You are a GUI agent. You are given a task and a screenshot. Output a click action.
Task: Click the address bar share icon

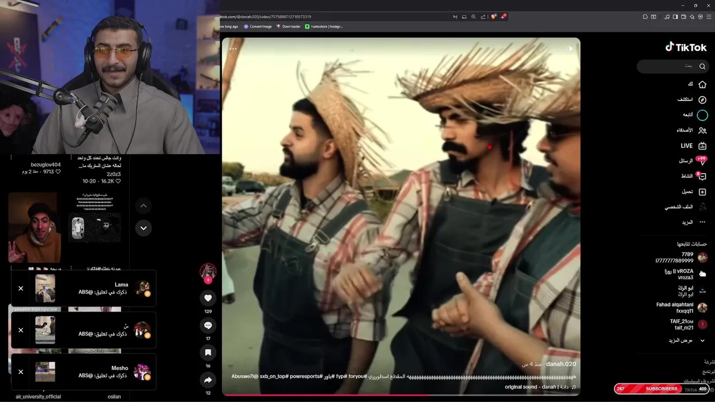(483, 17)
